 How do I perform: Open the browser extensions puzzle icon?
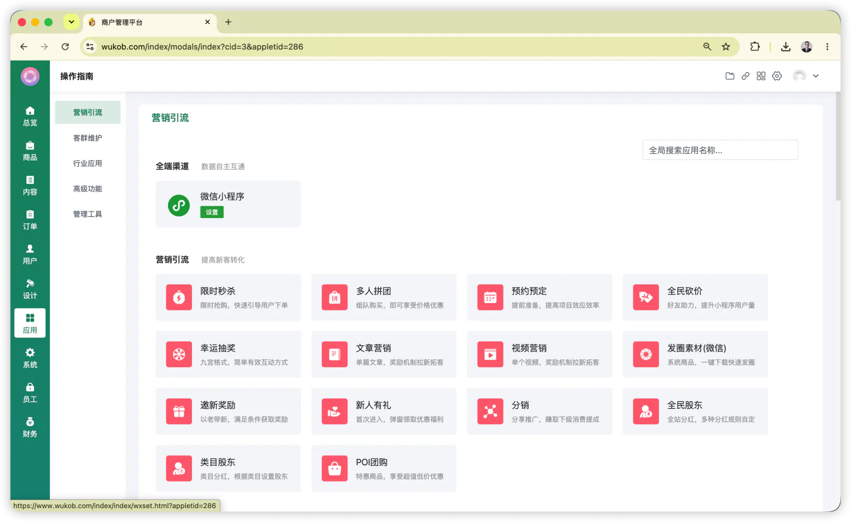(755, 47)
